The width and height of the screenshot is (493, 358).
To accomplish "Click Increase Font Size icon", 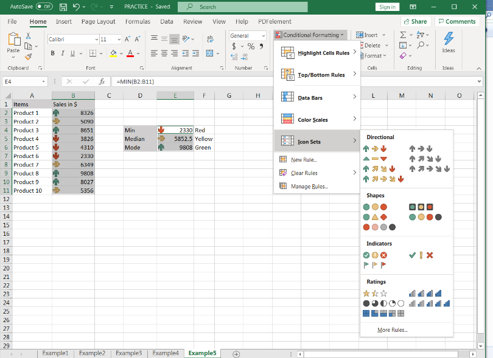I will tap(127, 40).
